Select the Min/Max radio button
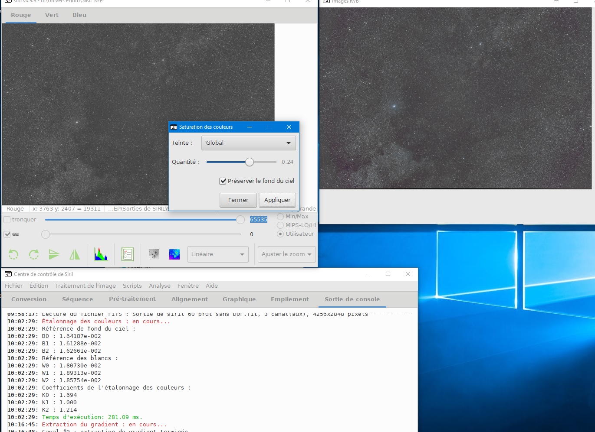595x432 pixels. point(280,217)
